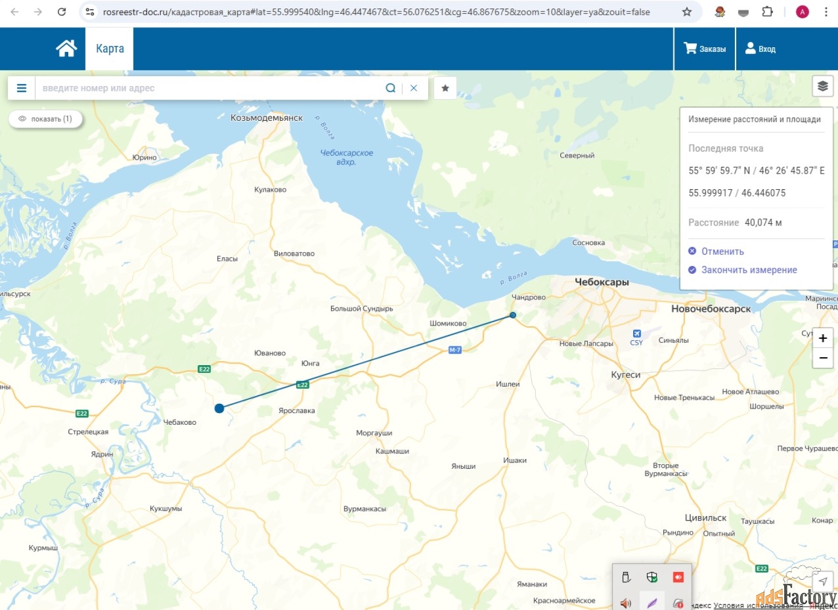Open the home page house icon
Viewport: 838px width, 610px height.
(x=66, y=49)
